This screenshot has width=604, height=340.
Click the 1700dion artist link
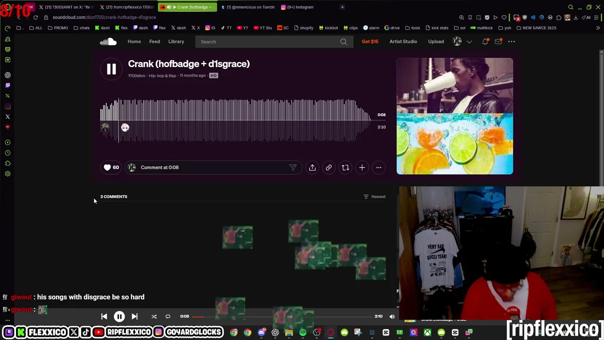pyautogui.click(x=137, y=76)
